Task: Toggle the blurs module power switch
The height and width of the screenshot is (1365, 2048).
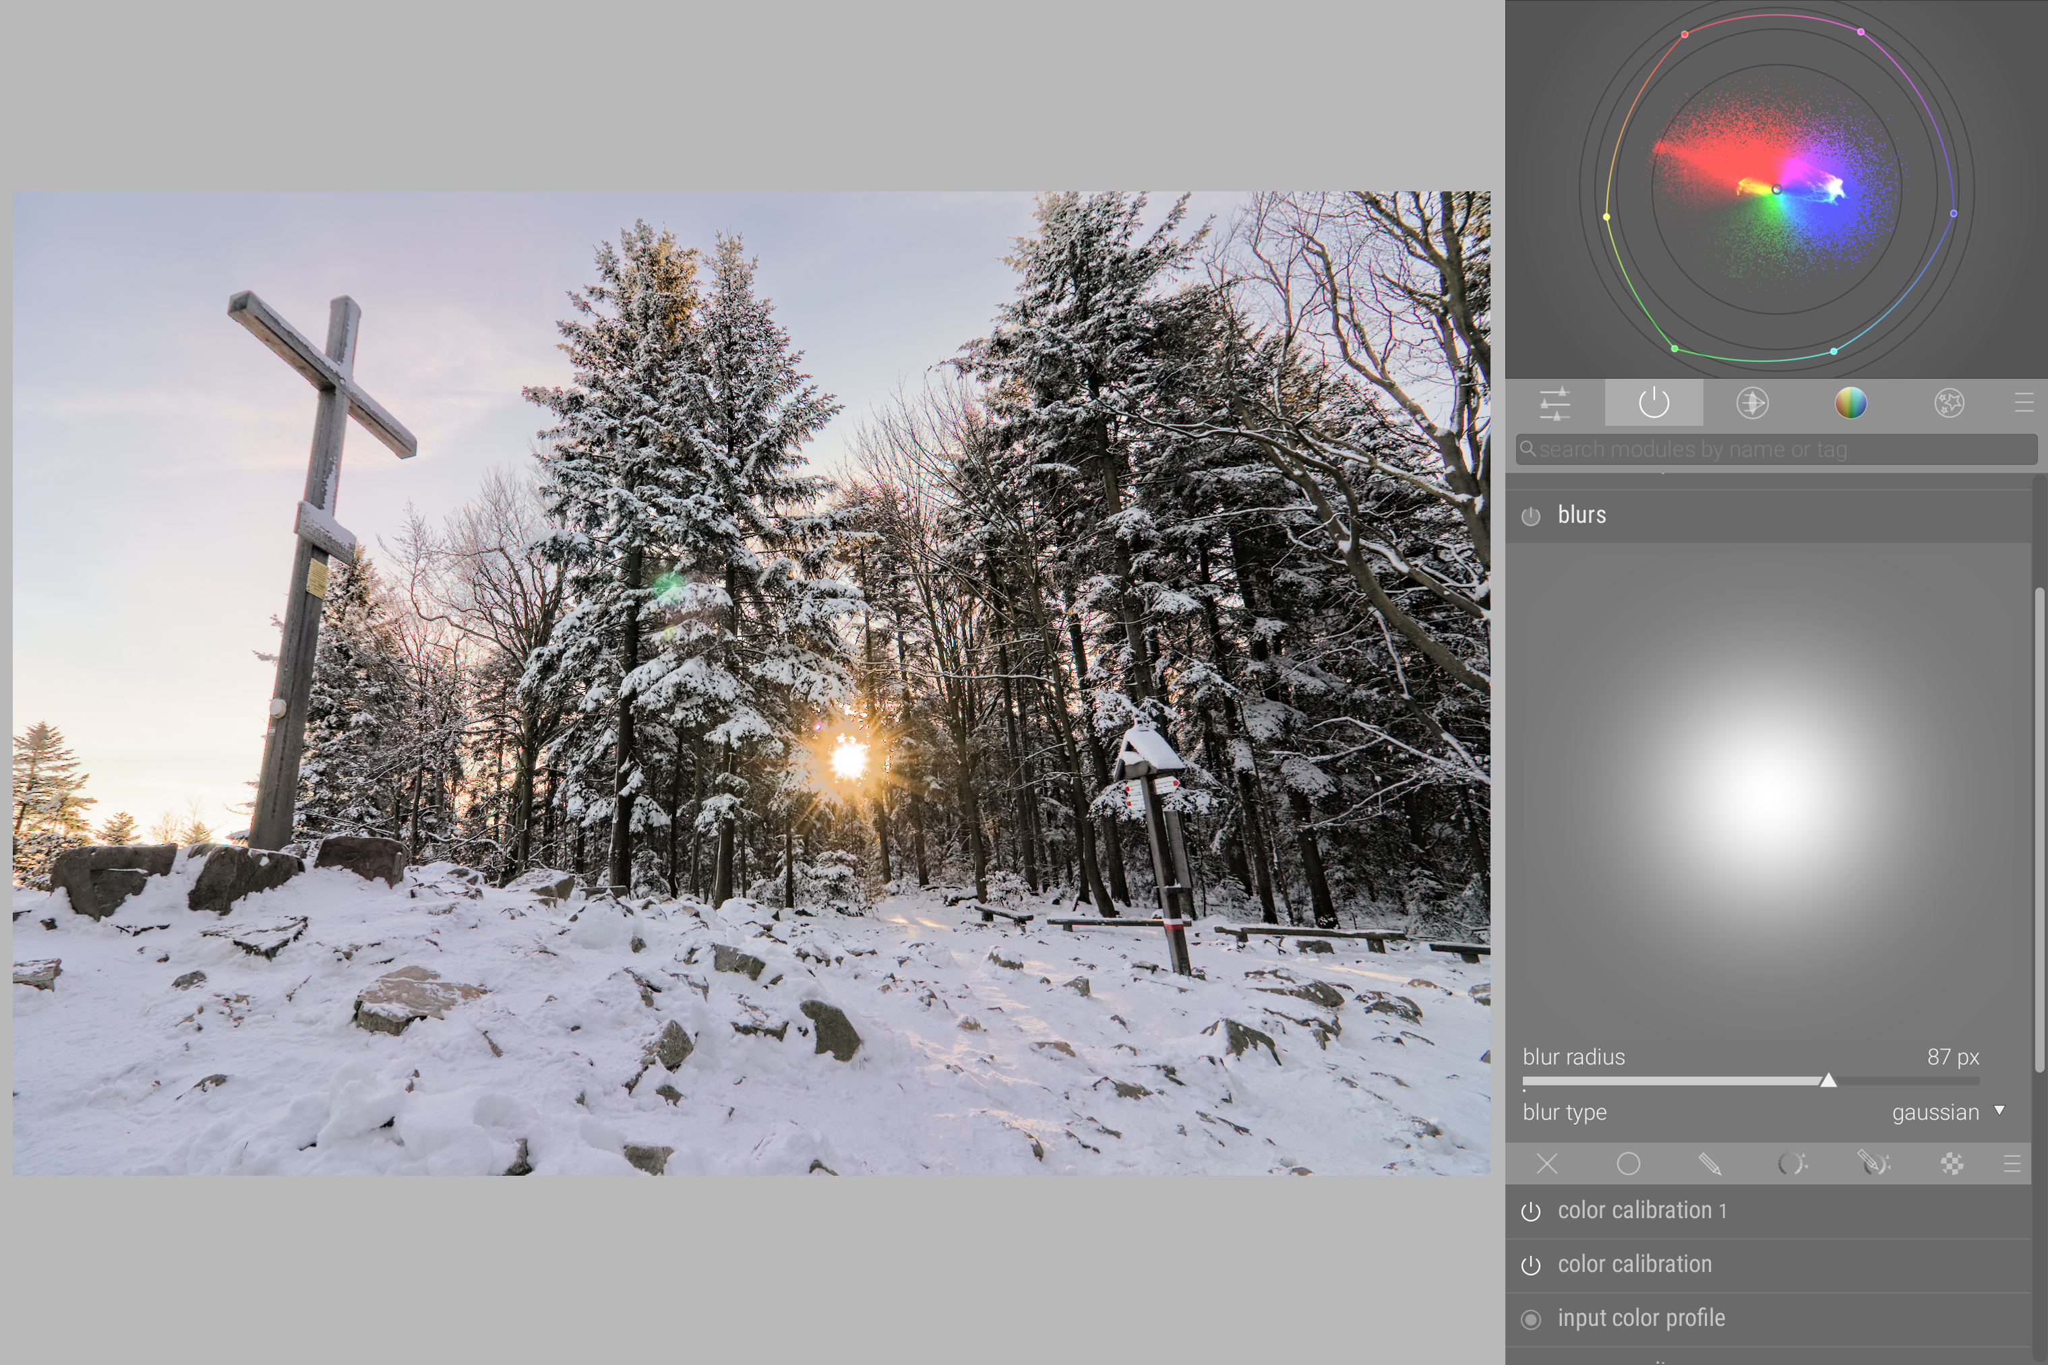Action: pos(1530,516)
